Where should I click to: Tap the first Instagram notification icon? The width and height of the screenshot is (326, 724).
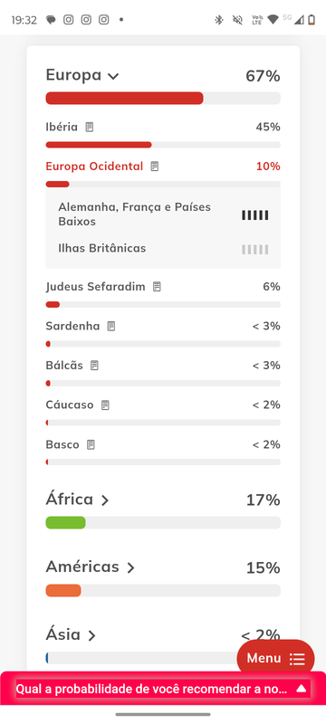point(68,20)
